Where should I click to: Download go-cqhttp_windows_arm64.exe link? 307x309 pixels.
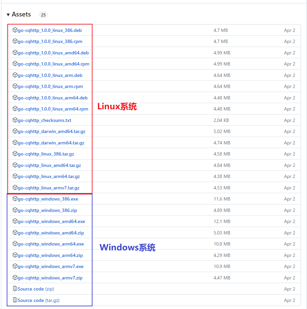point(51,244)
